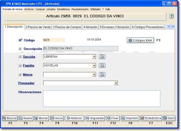Click the Nuevo button
181x131 pixels.
(x=26, y=118)
